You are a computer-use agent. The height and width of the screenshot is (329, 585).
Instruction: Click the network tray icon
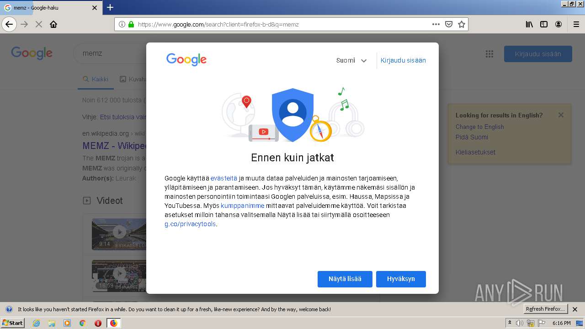pos(531,324)
